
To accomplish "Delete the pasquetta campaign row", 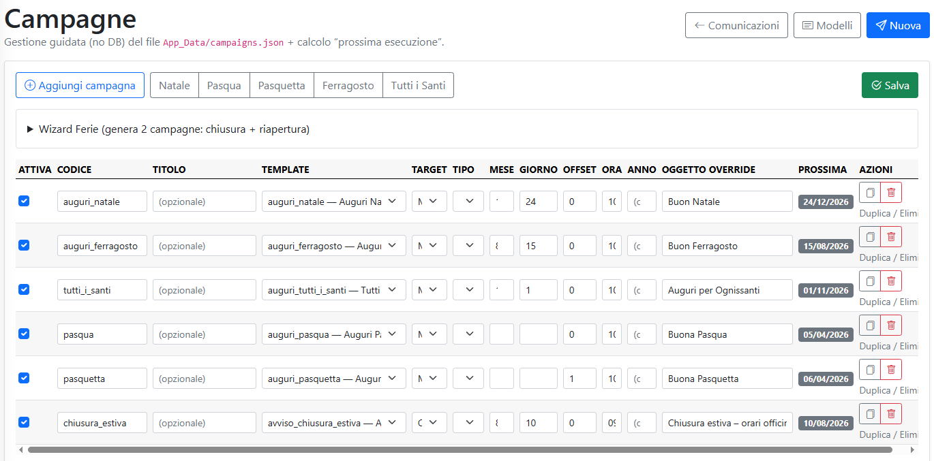I will click(891, 370).
